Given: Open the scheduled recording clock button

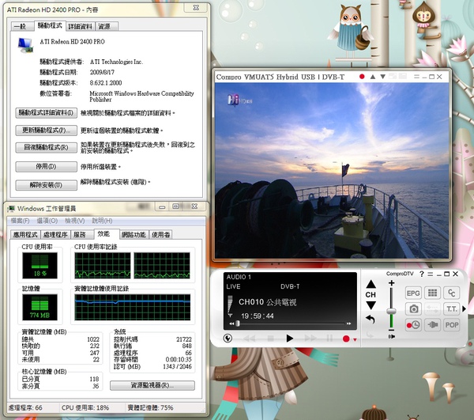Looking at the screenshot, I should click(413, 325).
